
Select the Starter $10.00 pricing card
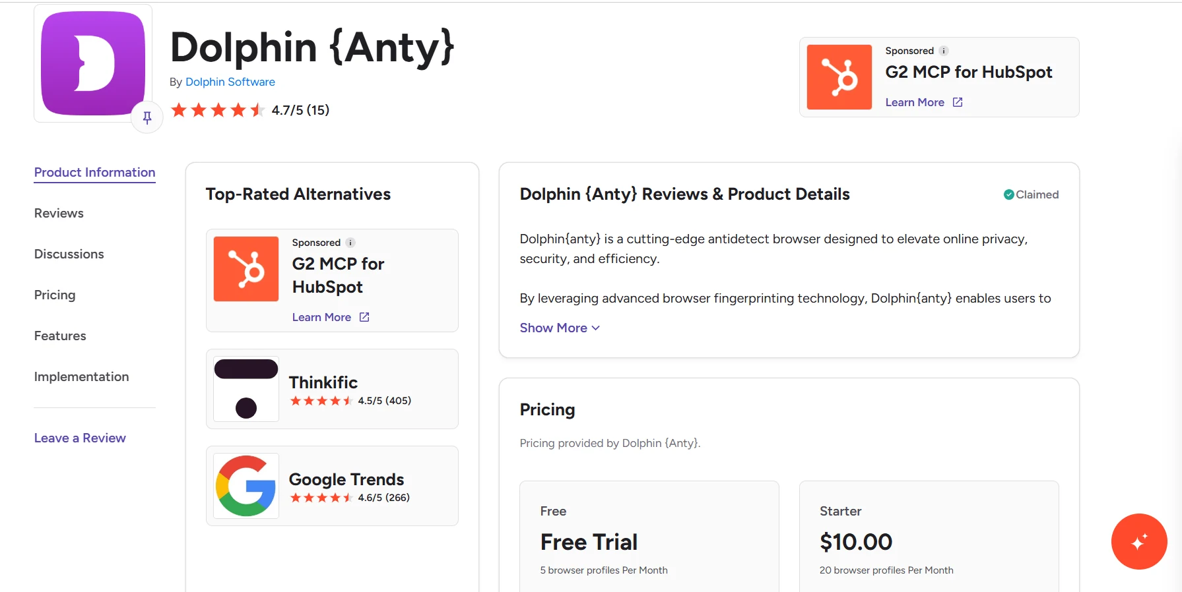(929, 537)
